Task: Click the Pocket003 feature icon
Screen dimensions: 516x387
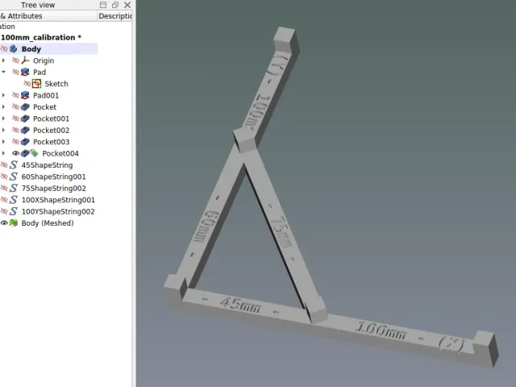Action: [25, 142]
